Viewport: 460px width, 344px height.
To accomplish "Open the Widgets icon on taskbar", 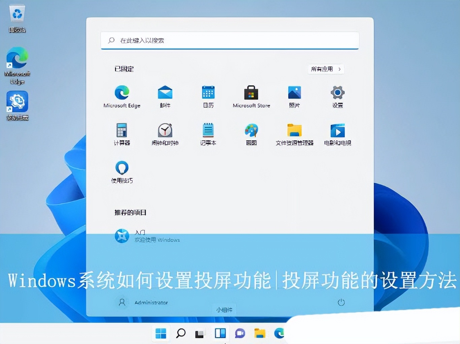I will (220, 333).
